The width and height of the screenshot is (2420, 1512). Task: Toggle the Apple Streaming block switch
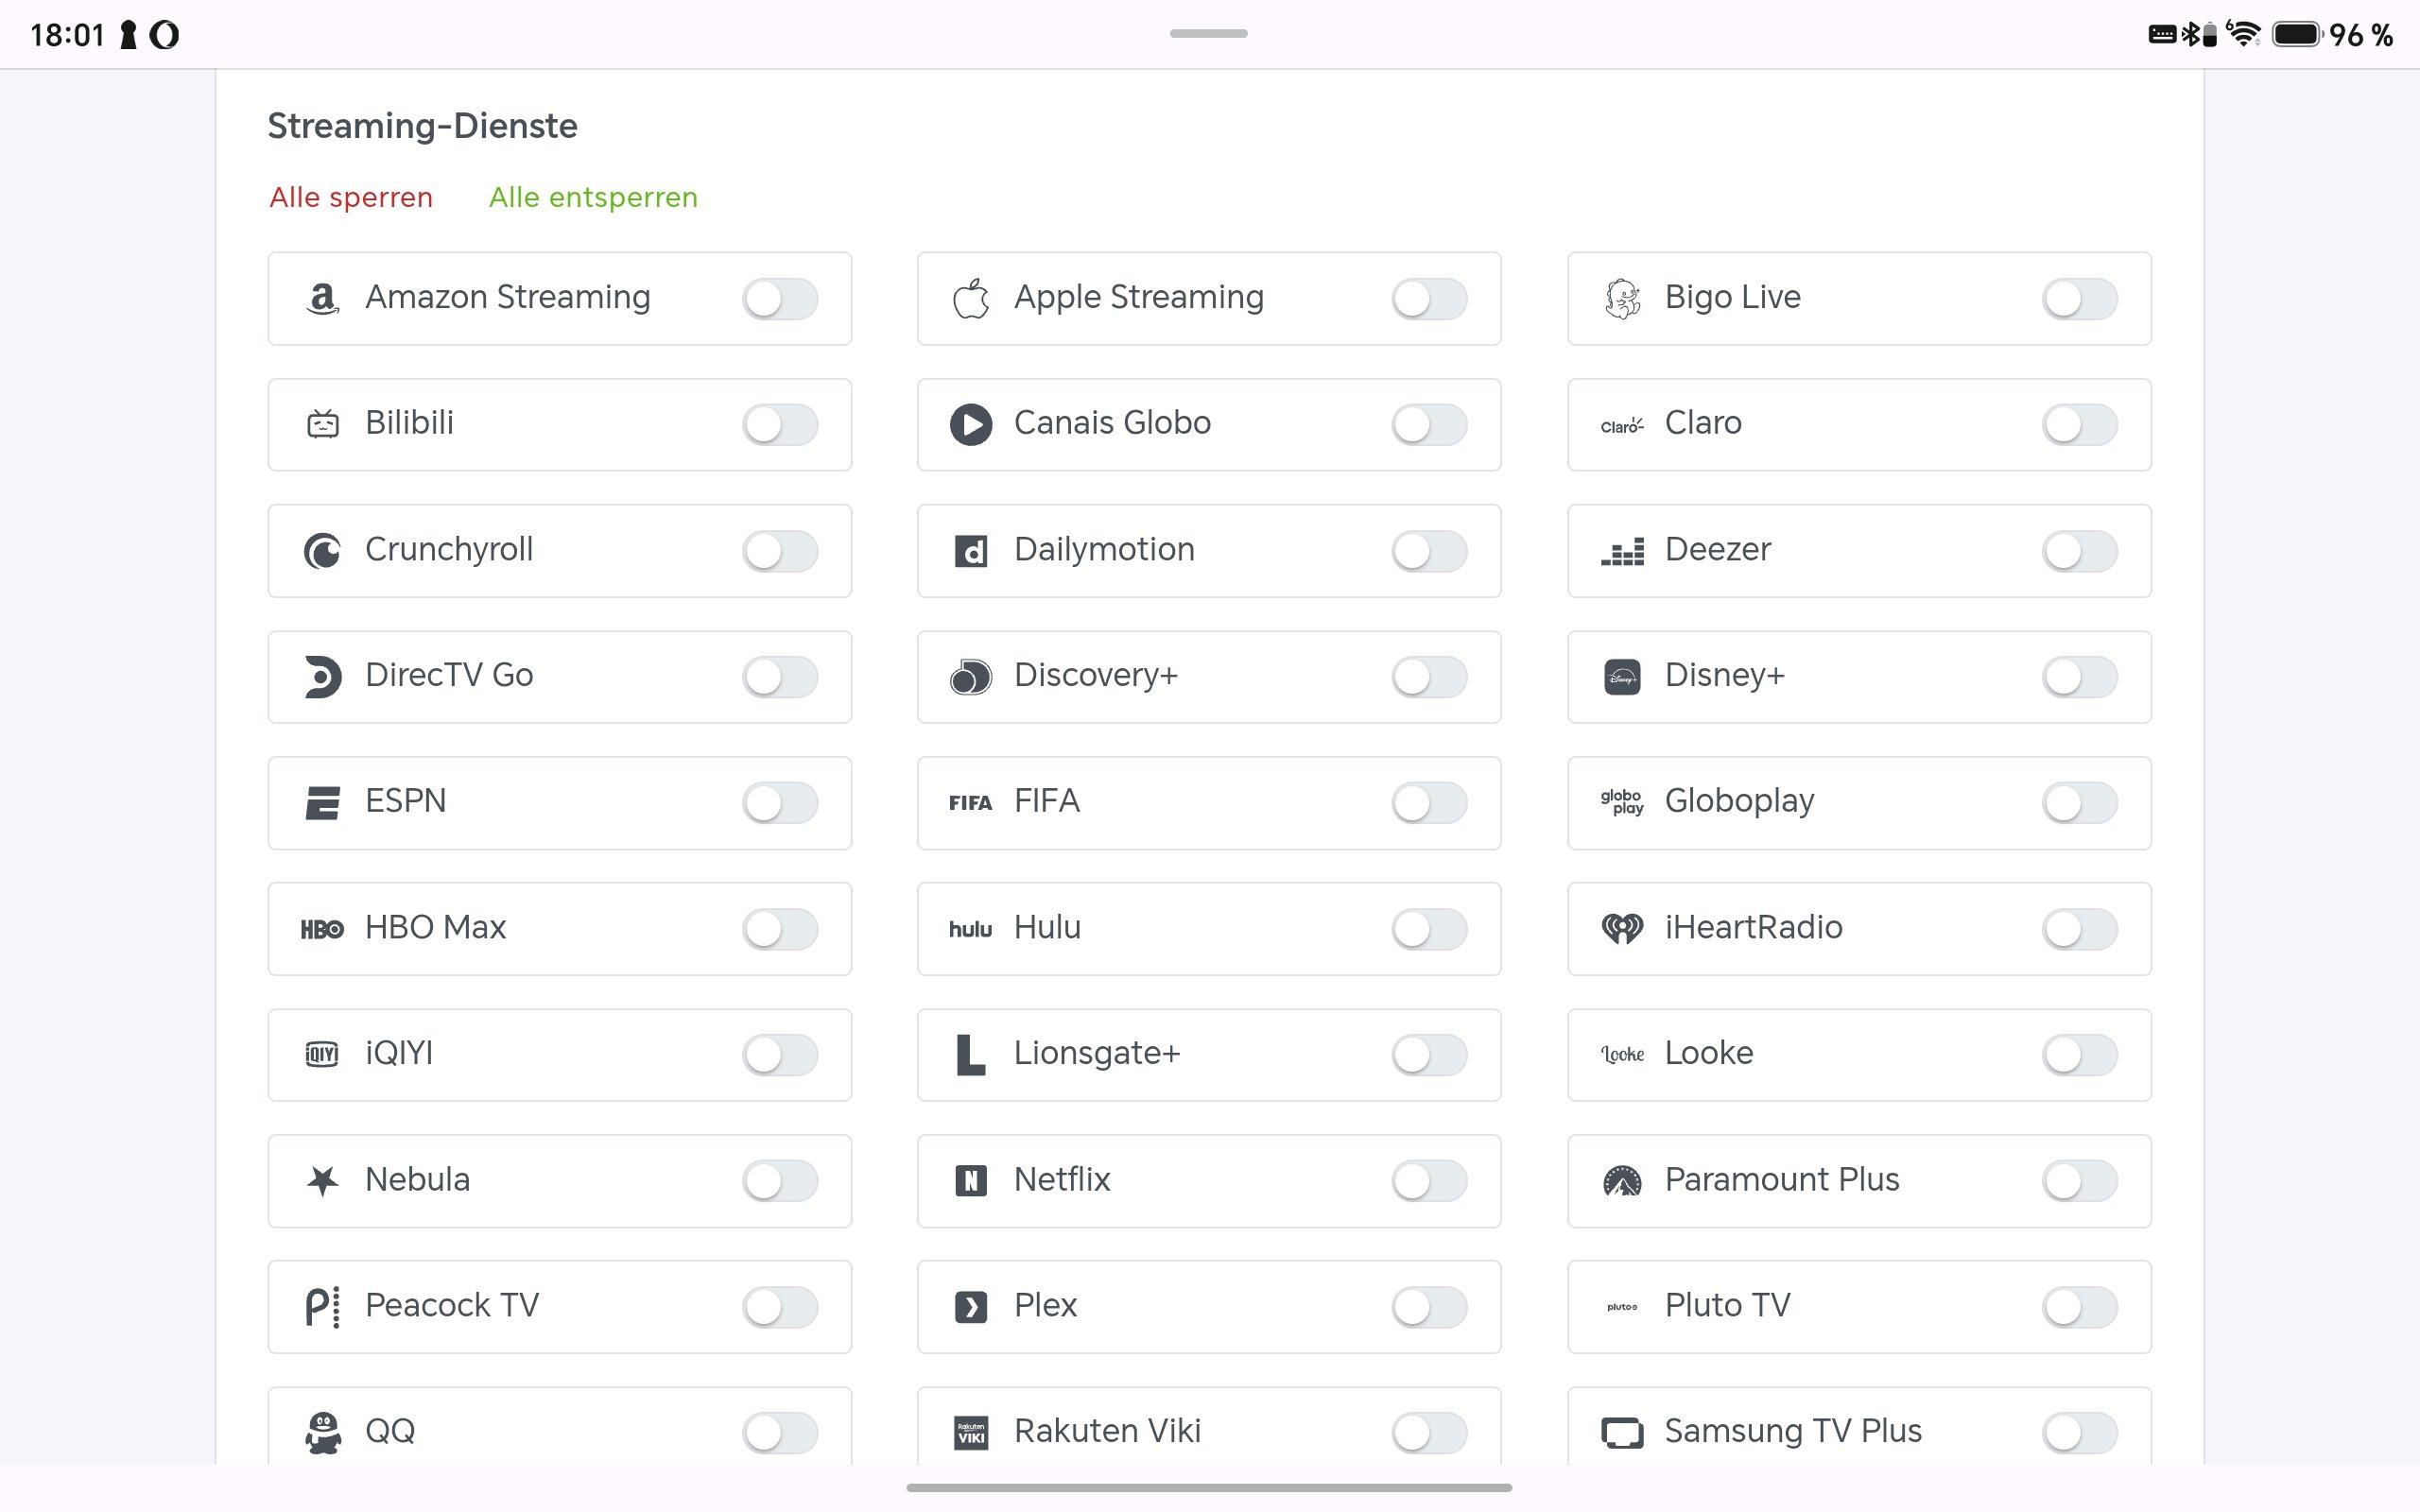[x=1429, y=299]
